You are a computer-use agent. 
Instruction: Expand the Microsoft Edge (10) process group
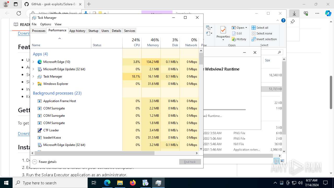[33, 62]
